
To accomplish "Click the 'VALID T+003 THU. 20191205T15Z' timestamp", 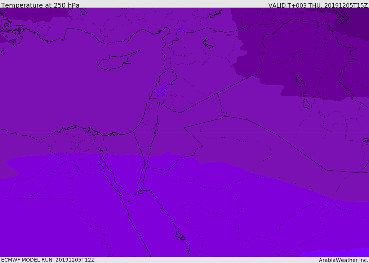I will (318, 5).
